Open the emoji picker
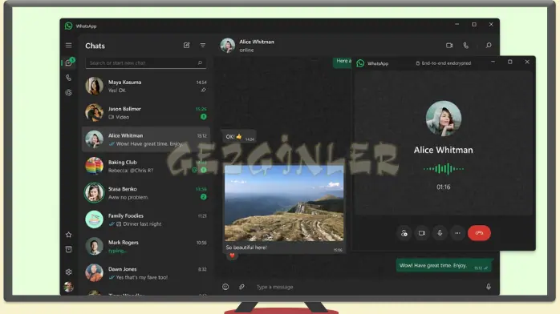 pos(225,287)
